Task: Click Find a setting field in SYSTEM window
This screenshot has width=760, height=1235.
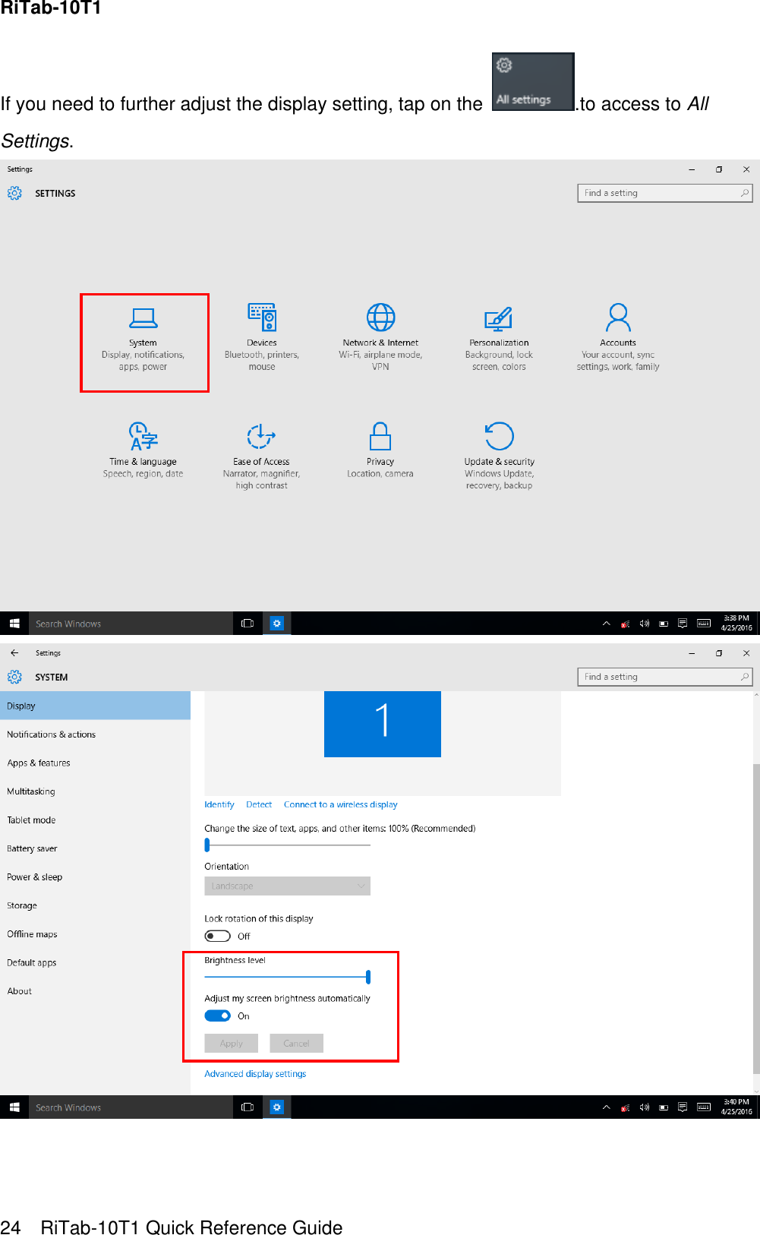Action: pos(665,677)
